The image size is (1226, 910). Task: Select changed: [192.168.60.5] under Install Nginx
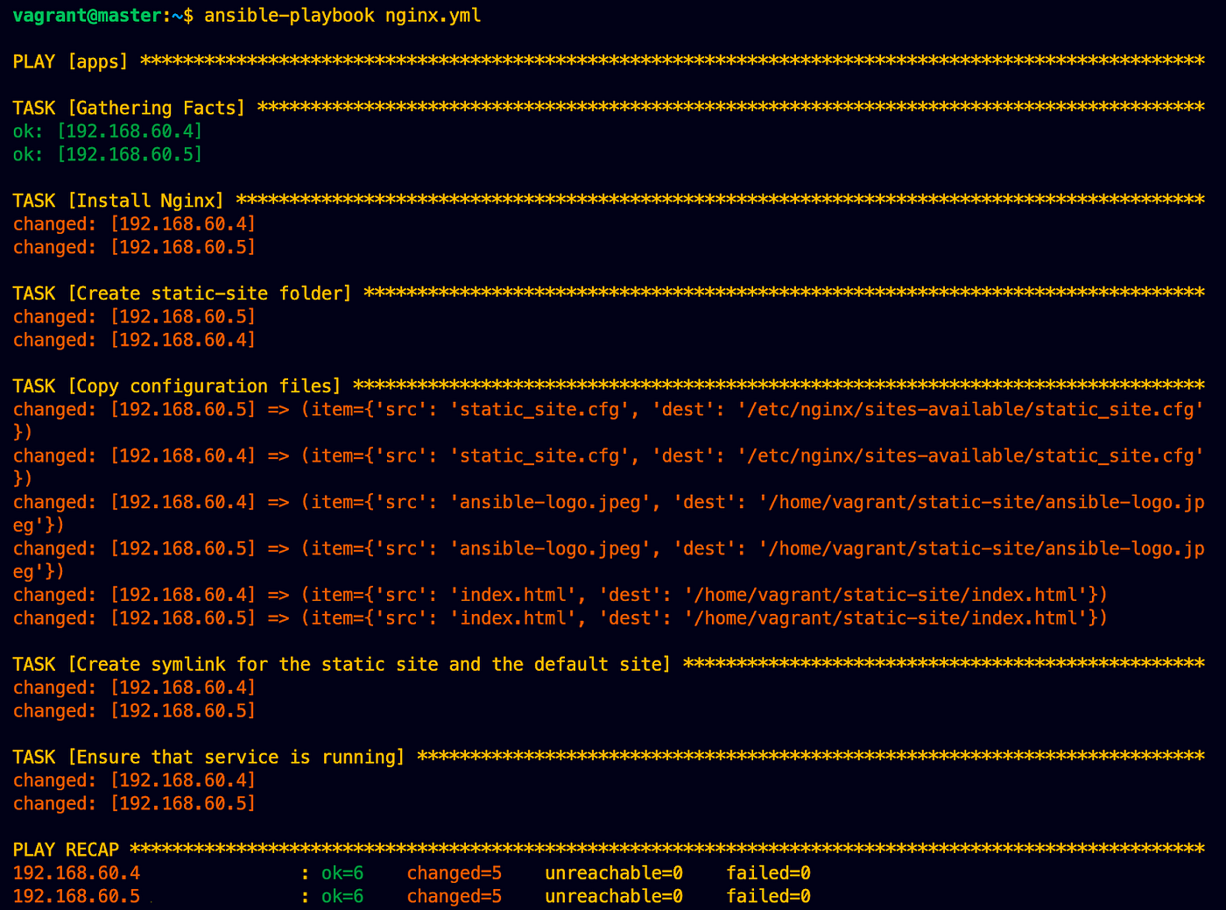click(134, 247)
